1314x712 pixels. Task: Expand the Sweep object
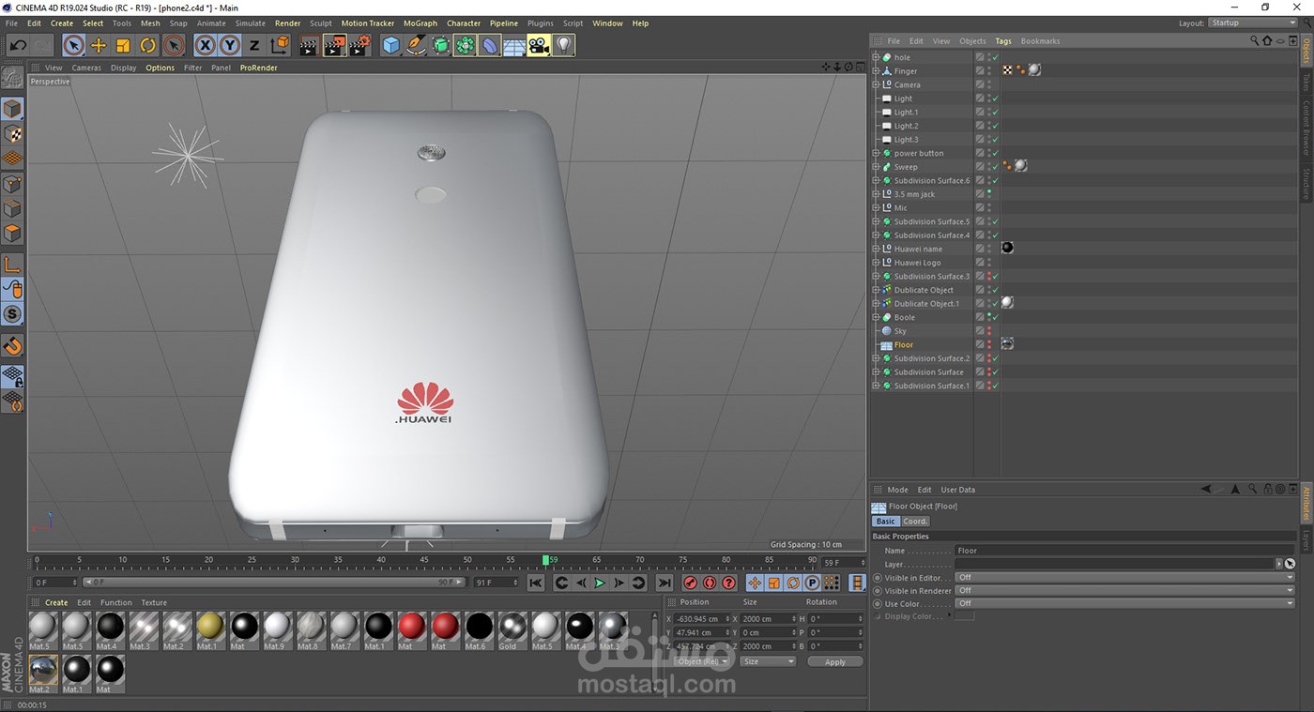tap(876, 167)
